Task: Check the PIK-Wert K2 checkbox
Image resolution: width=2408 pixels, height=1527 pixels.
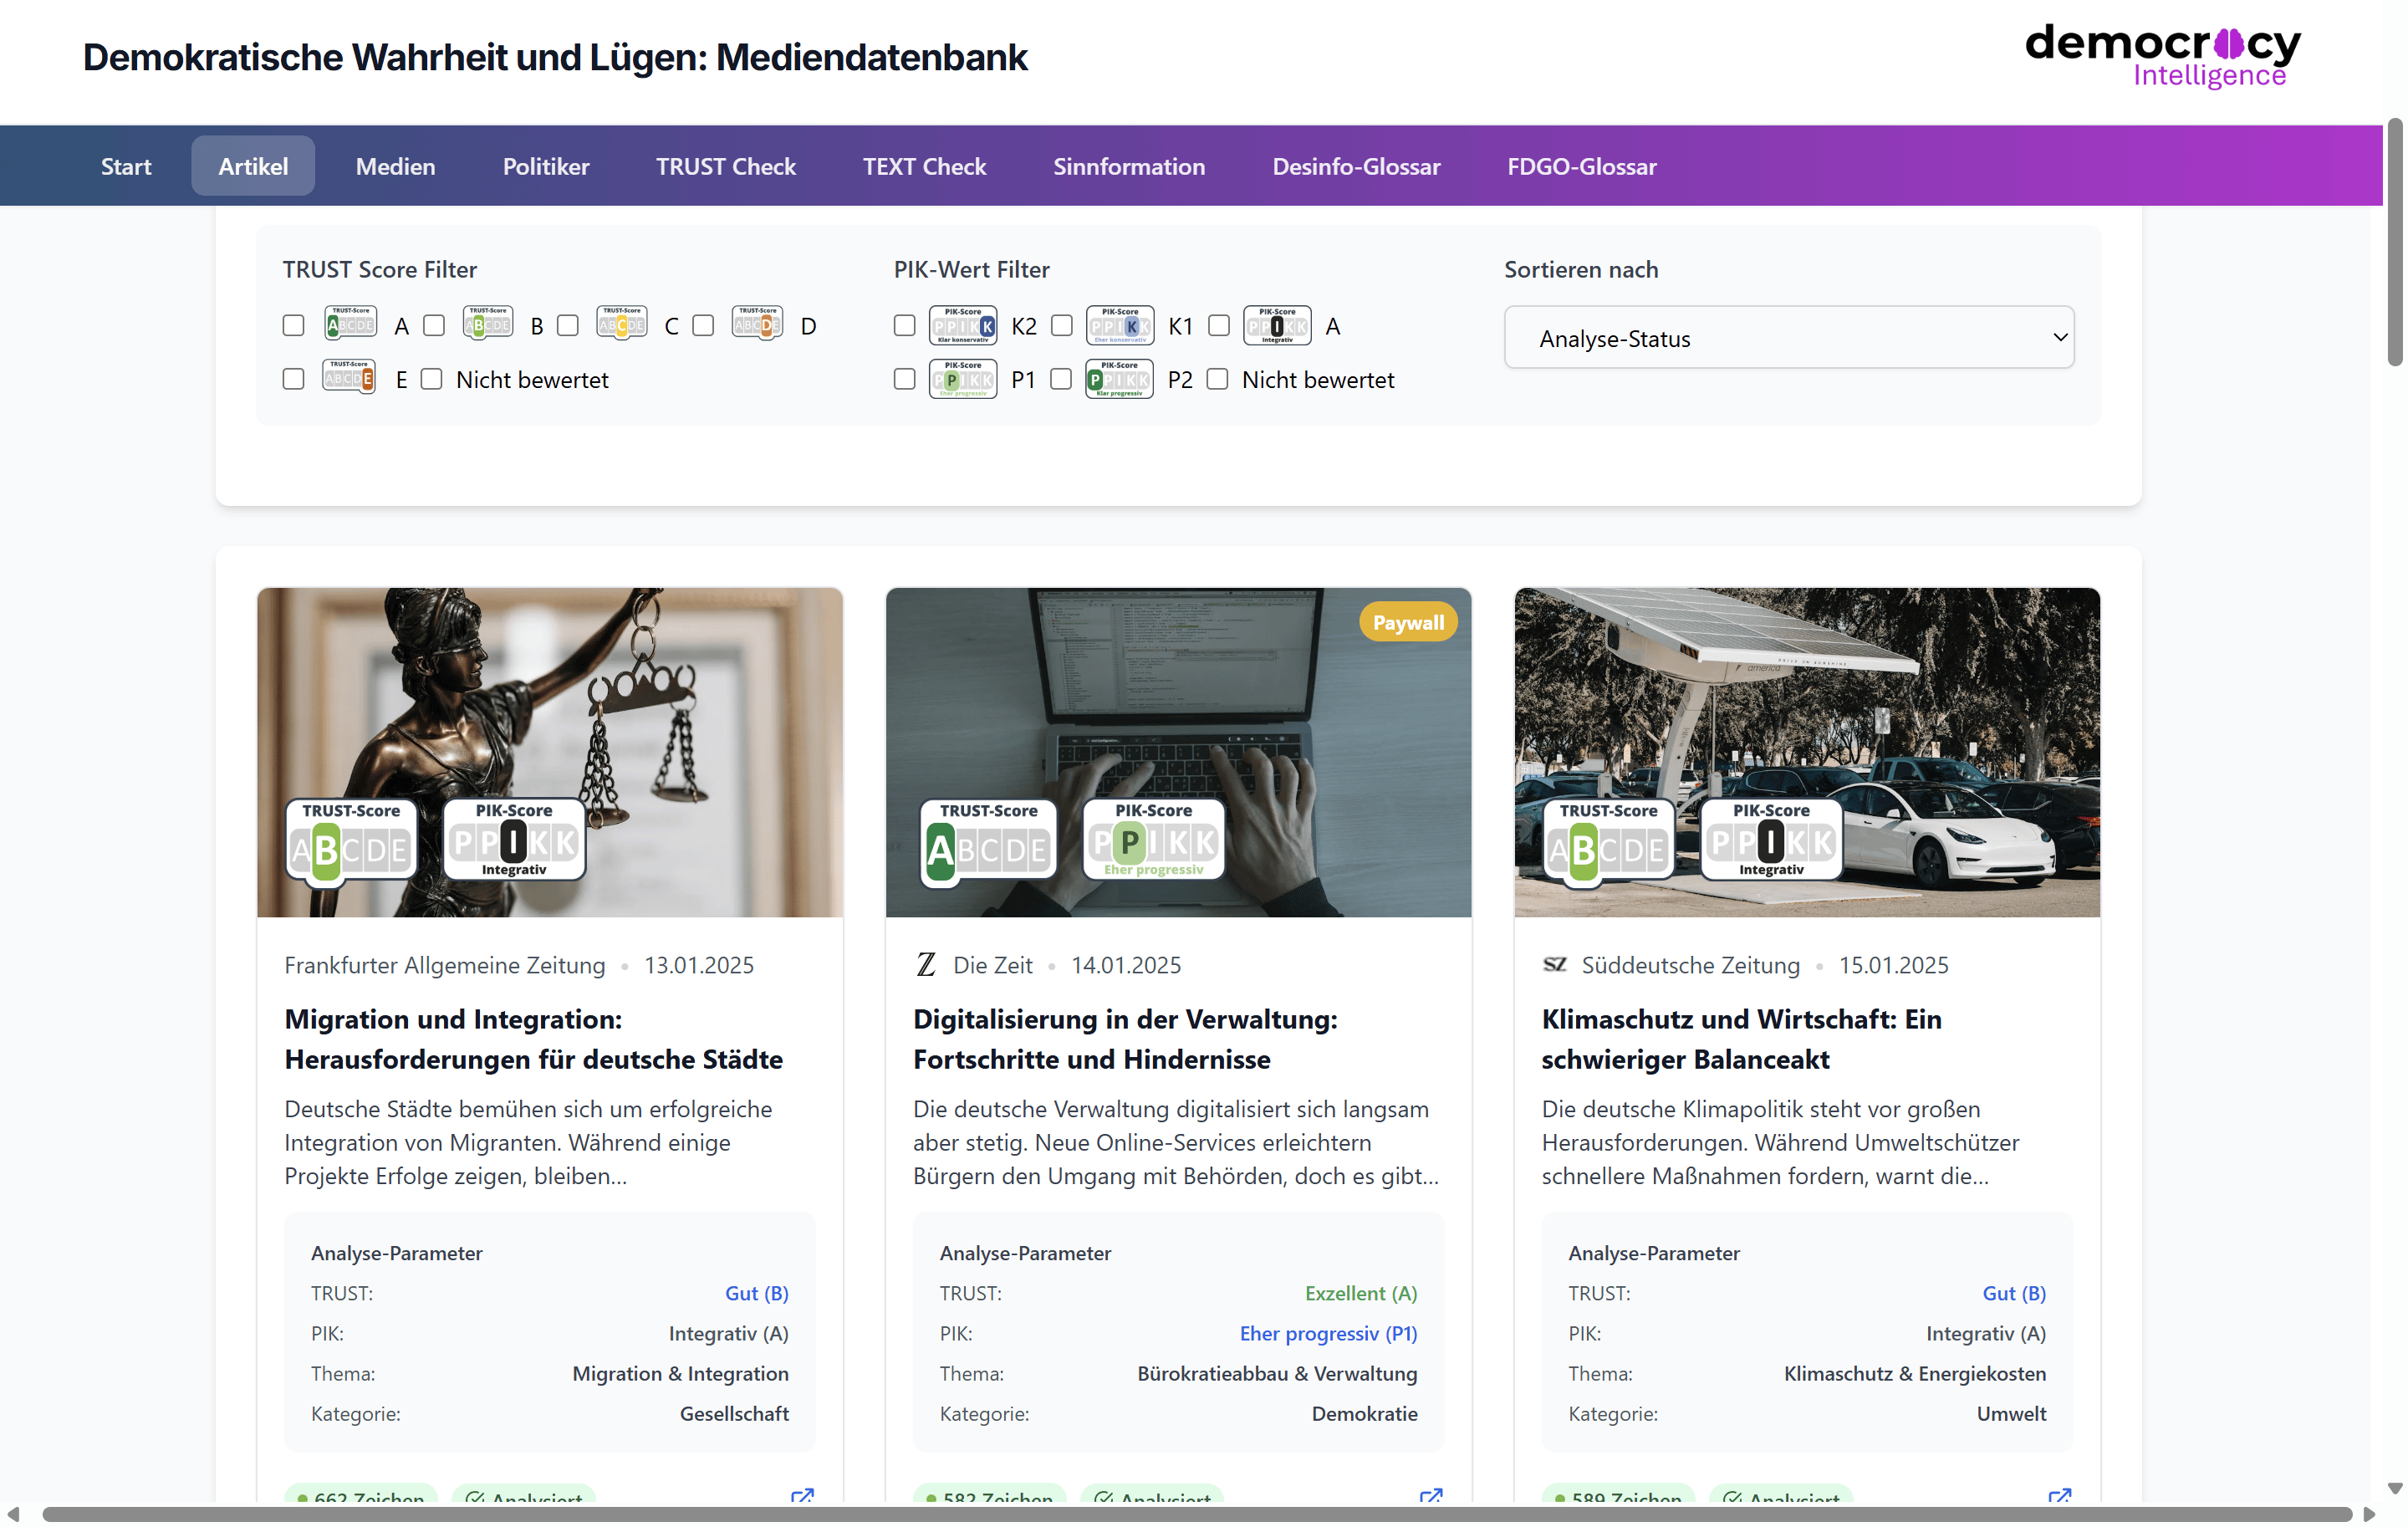Action: click(904, 326)
